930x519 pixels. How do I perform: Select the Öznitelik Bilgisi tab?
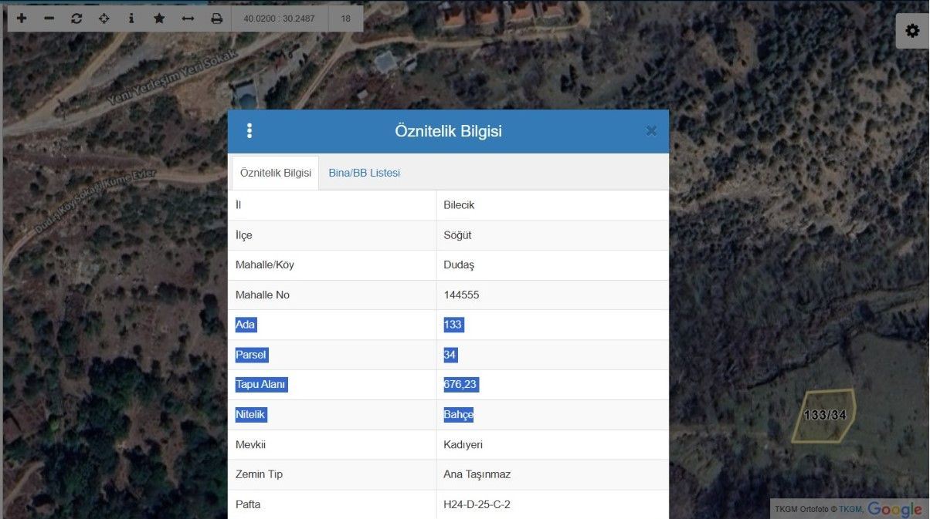click(276, 173)
